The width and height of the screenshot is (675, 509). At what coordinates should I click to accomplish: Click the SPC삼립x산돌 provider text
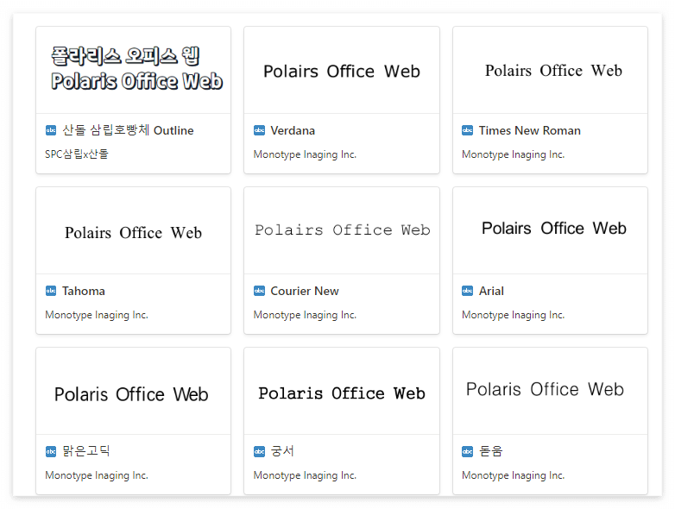(x=77, y=154)
